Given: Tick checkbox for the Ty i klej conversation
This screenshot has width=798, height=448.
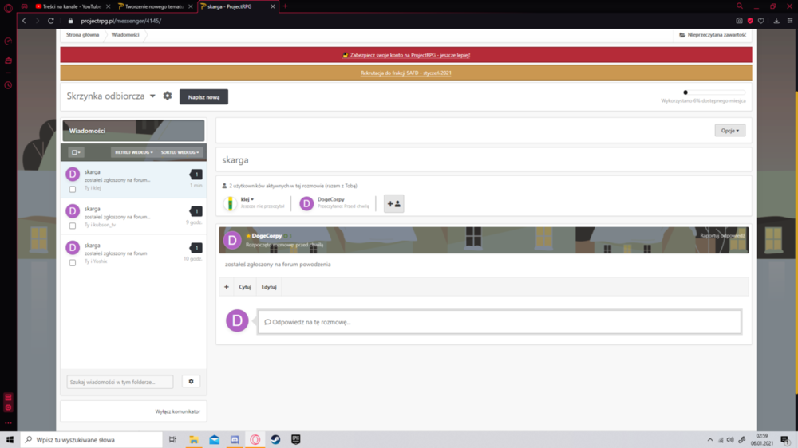Looking at the screenshot, I should pos(73,189).
